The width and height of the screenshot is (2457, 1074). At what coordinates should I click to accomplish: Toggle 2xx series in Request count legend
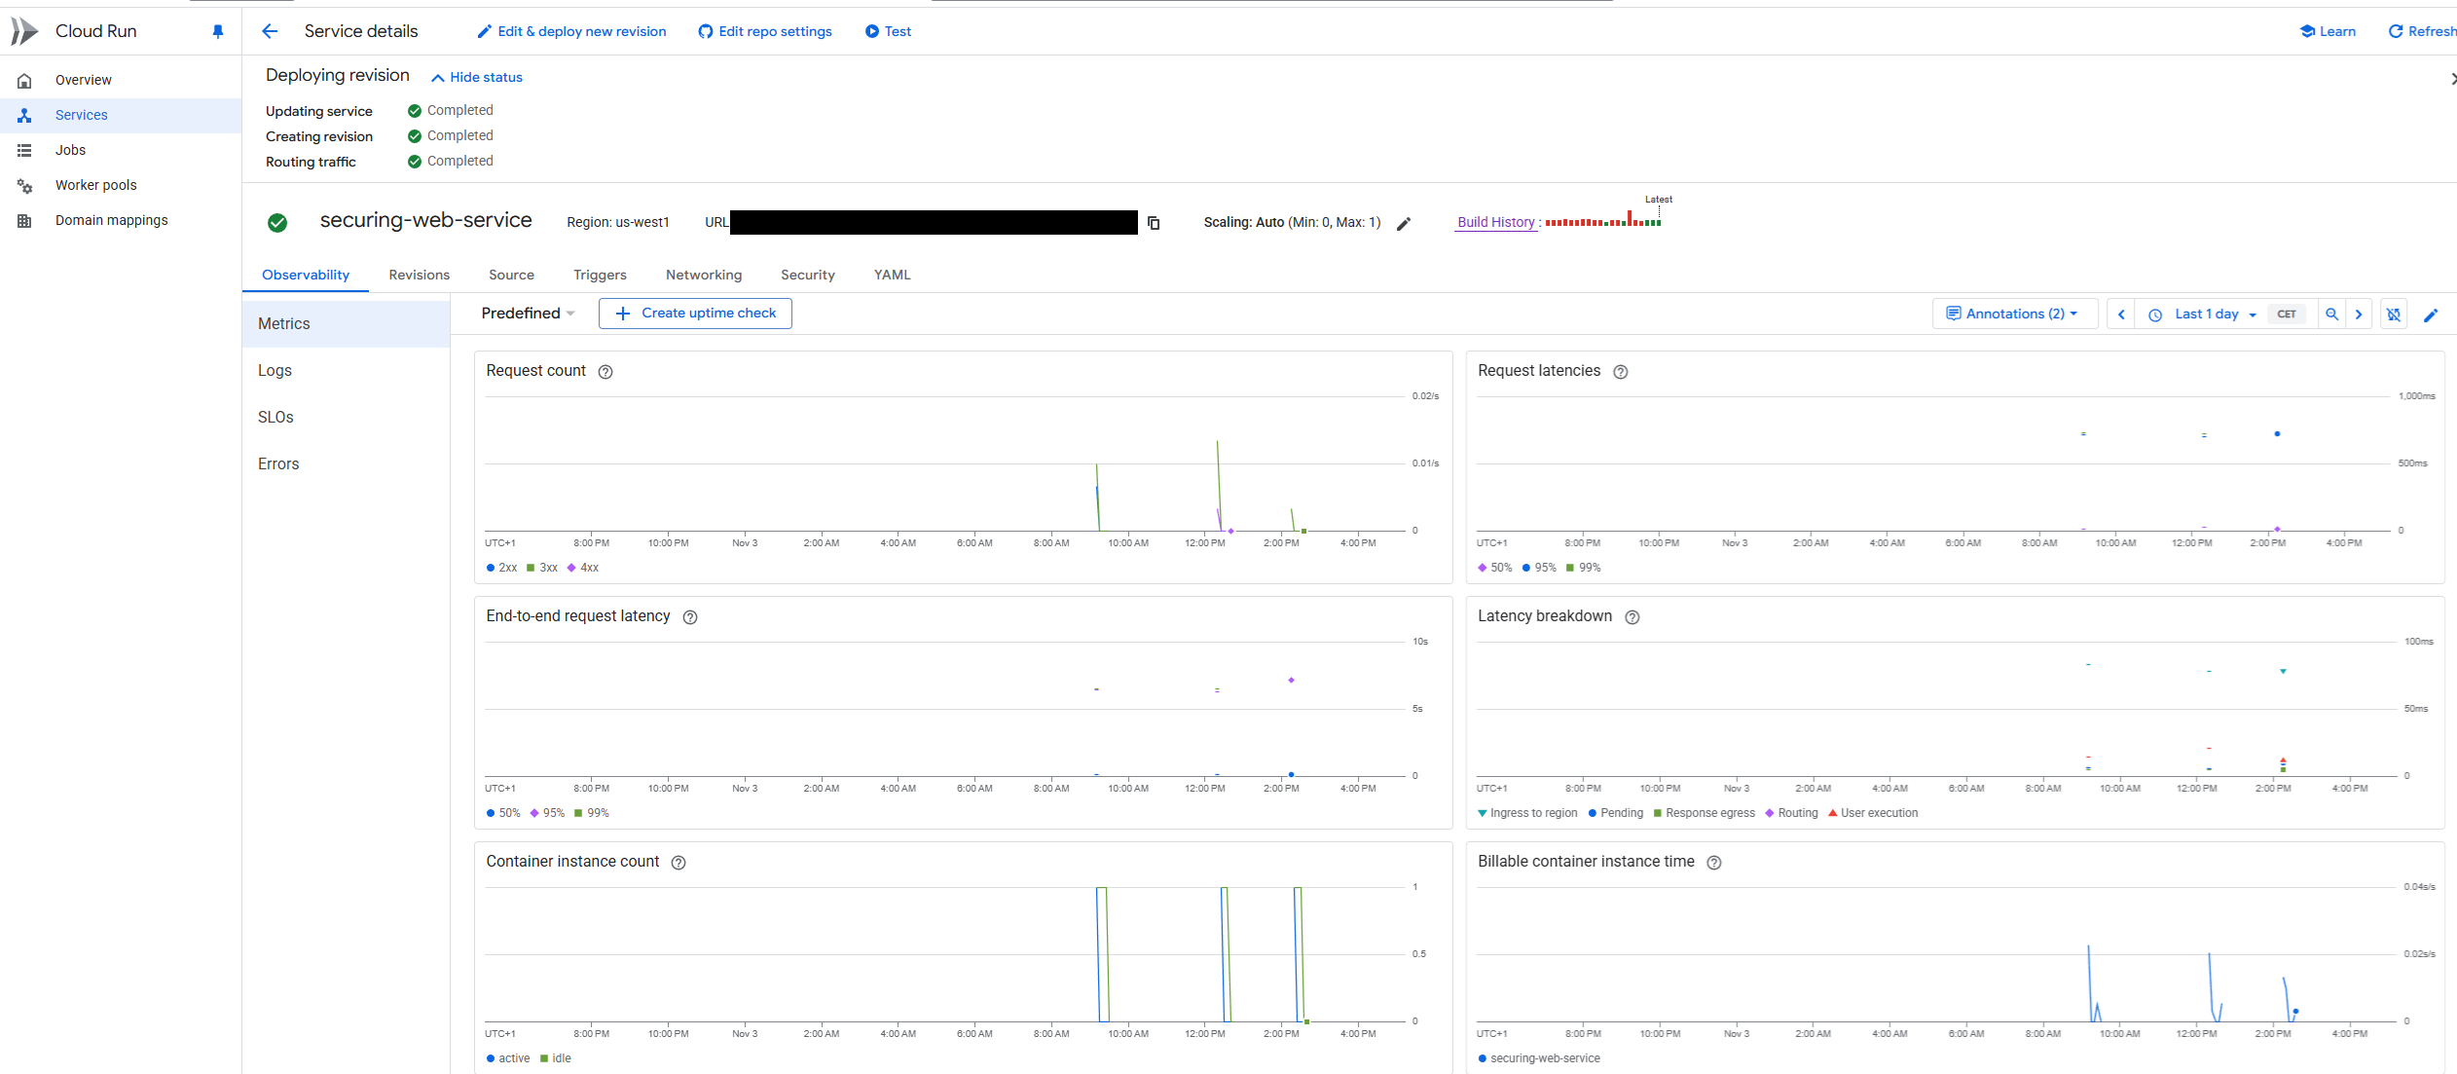[501, 568]
